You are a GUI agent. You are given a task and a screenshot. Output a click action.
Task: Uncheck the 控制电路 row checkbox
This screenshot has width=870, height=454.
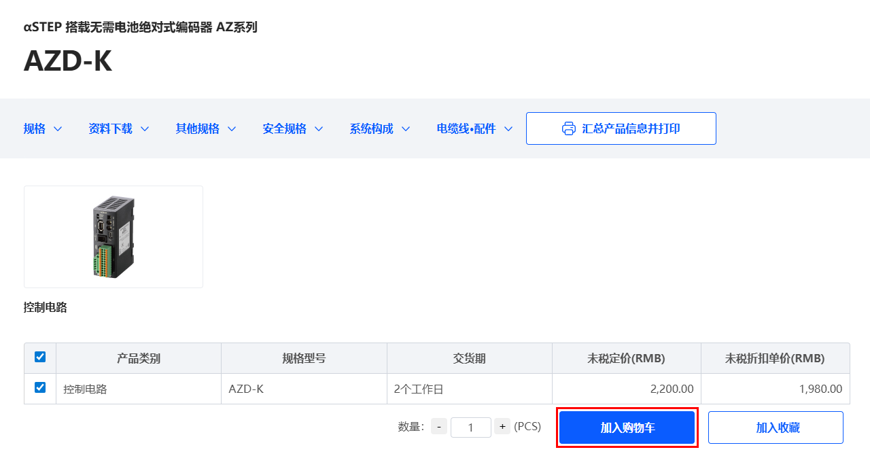(x=40, y=387)
